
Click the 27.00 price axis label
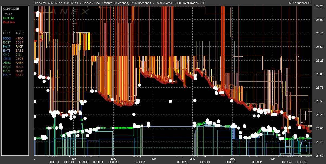(x=319, y=20)
